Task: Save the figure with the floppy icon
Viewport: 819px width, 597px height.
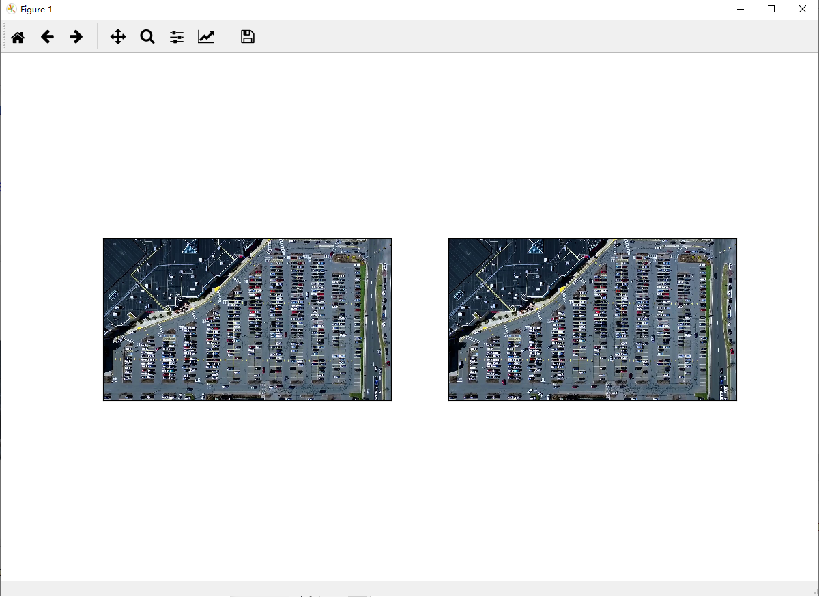Action: pyautogui.click(x=248, y=37)
